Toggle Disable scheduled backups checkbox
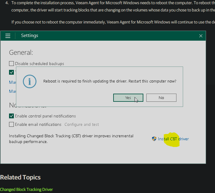The height and width of the screenshot is (193, 215). (11, 64)
